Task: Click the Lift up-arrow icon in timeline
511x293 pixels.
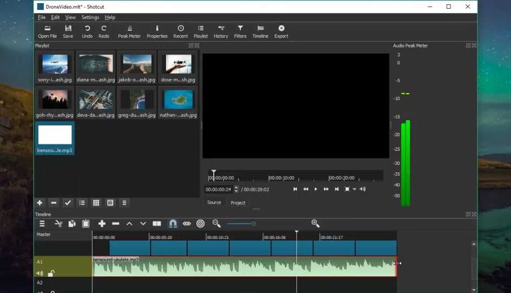Action: (129, 224)
